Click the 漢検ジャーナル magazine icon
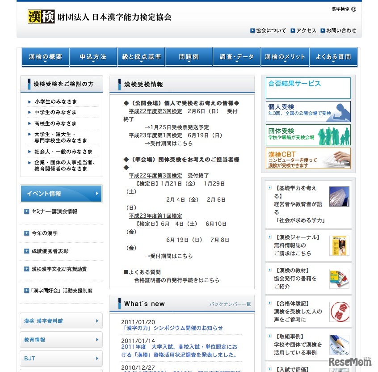378x372 pixels. [340, 245]
